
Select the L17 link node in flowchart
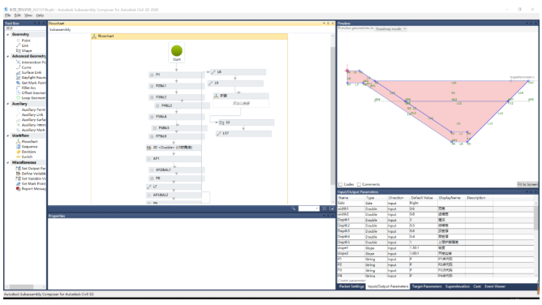tap(243, 133)
